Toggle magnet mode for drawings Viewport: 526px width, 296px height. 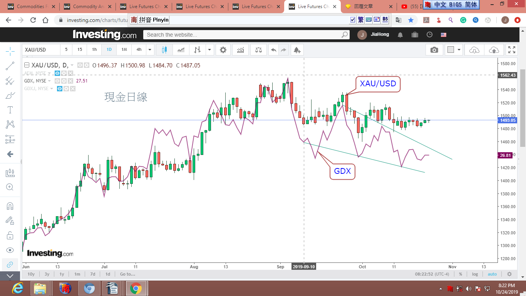[10, 206]
